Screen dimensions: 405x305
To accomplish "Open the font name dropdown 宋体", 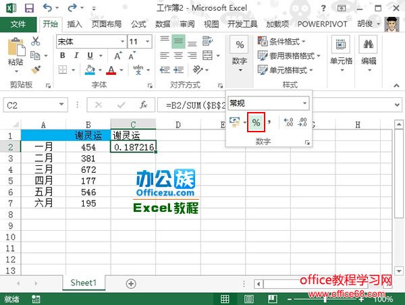I will tap(122, 41).
